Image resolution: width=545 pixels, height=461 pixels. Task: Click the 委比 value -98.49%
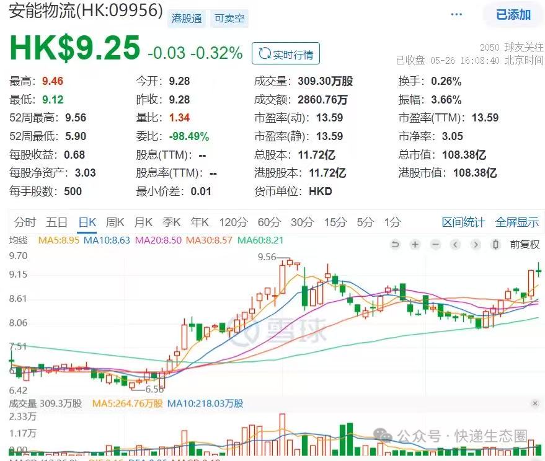coord(189,136)
